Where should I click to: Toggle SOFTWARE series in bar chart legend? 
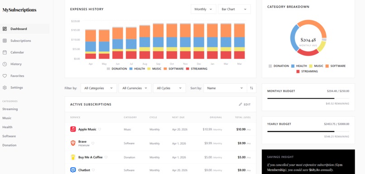pos(173,69)
